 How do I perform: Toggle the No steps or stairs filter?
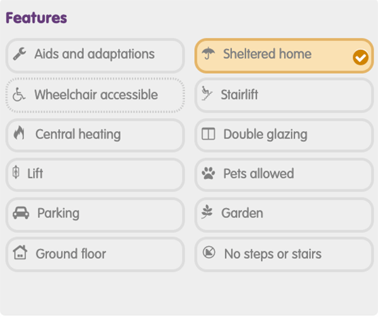click(284, 255)
